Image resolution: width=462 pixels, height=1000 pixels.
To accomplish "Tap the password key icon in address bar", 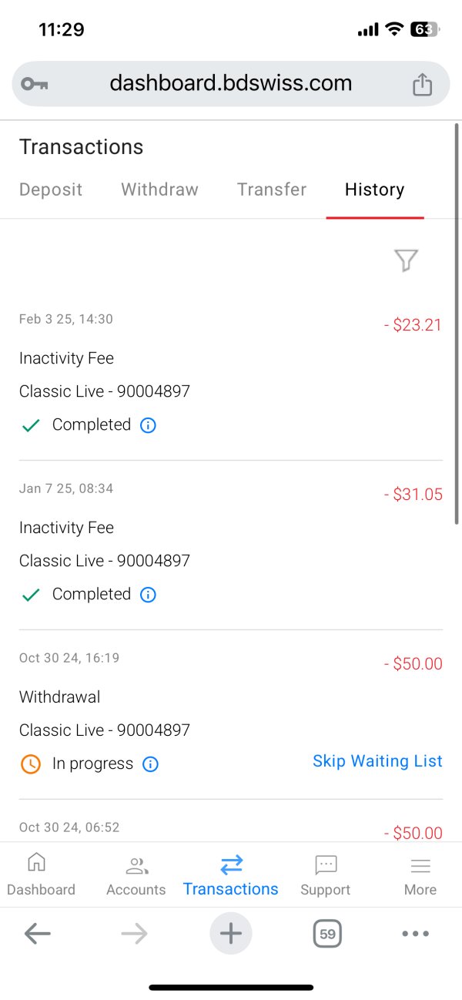I will 34,84.
